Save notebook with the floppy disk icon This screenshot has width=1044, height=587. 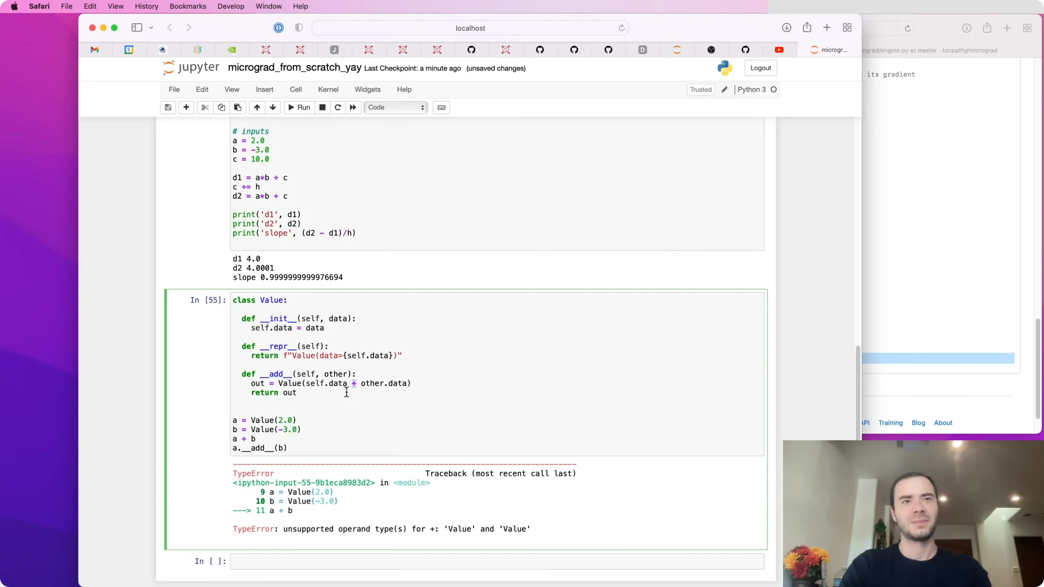(x=168, y=108)
